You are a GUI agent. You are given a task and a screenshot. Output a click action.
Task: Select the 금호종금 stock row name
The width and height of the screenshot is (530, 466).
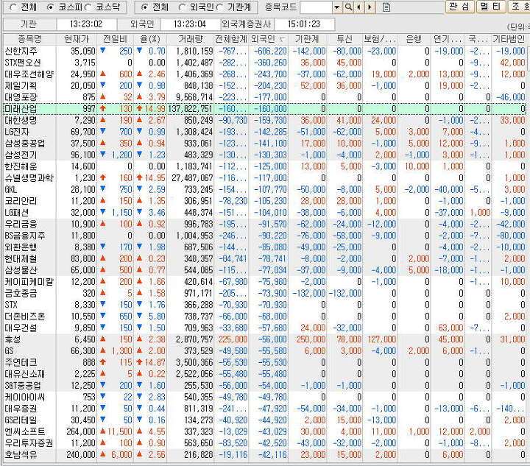pos(21,293)
